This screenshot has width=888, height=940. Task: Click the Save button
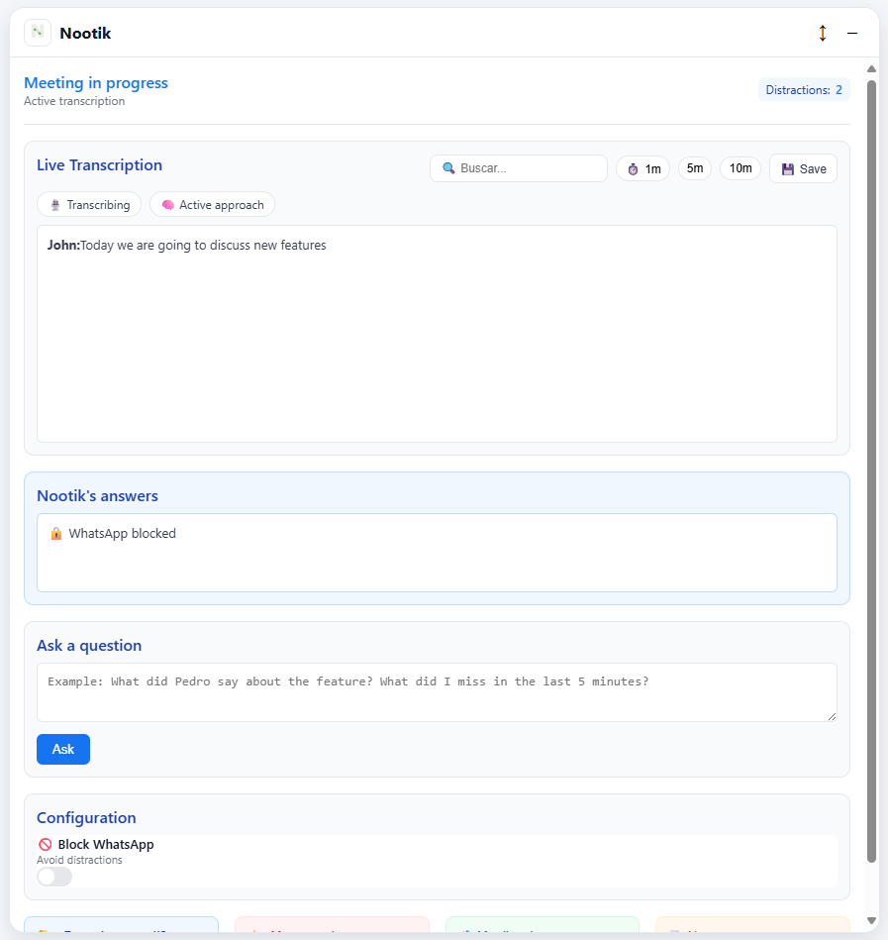pos(802,168)
